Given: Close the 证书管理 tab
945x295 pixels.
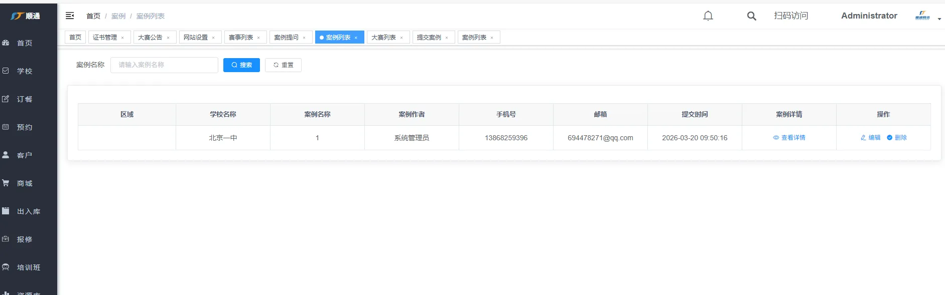Looking at the screenshot, I should point(122,38).
